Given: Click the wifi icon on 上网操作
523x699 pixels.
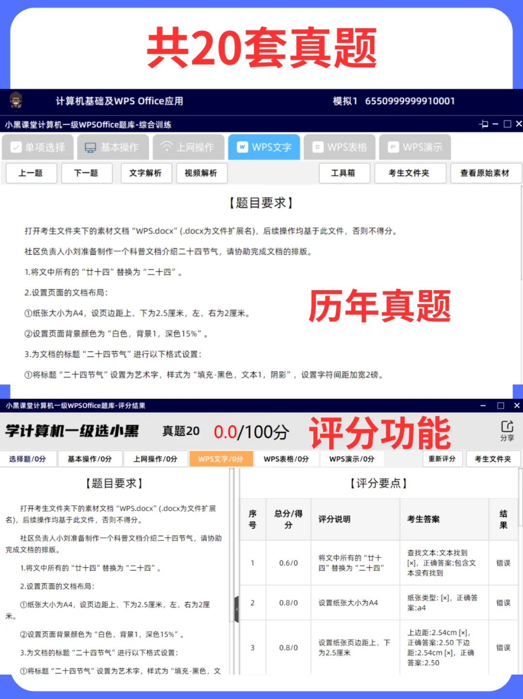Looking at the screenshot, I should coord(167,147).
